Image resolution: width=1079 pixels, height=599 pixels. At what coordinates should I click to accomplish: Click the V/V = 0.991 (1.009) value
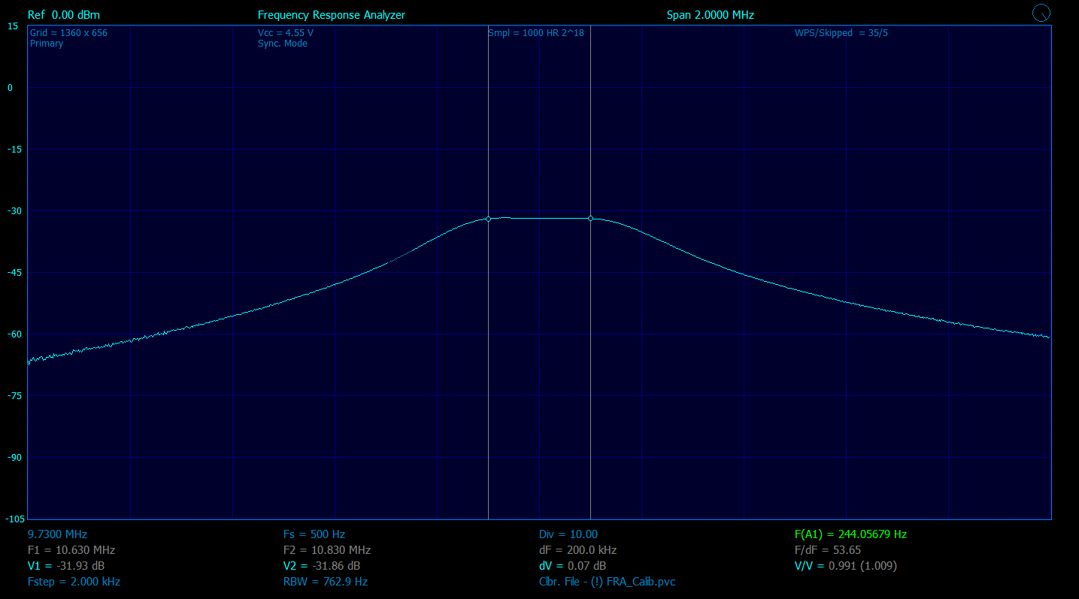pyautogui.click(x=846, y=566)
